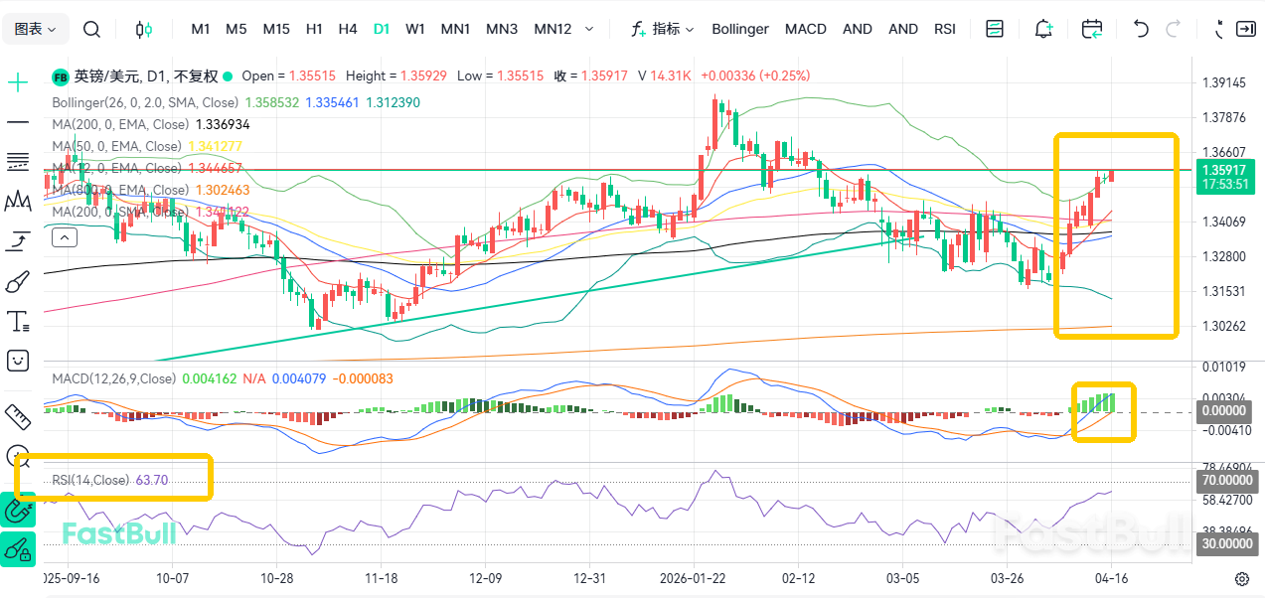Screen dimensions: 1265x598
Task: Open the emoji sticker tool
Action: (x=18, y=361)
